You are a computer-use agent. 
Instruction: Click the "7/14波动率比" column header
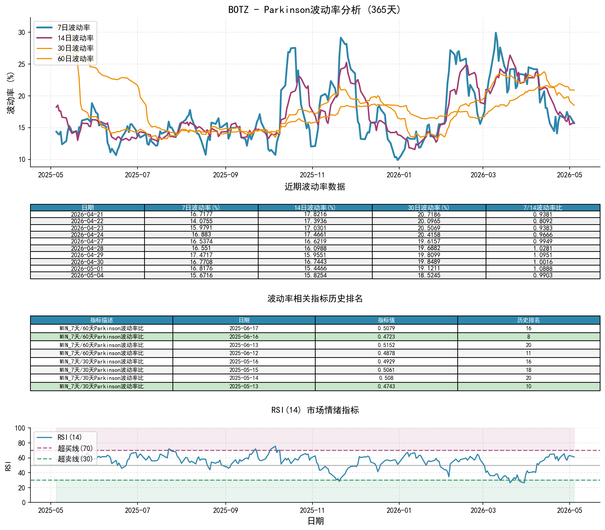(x=543, y=207)
